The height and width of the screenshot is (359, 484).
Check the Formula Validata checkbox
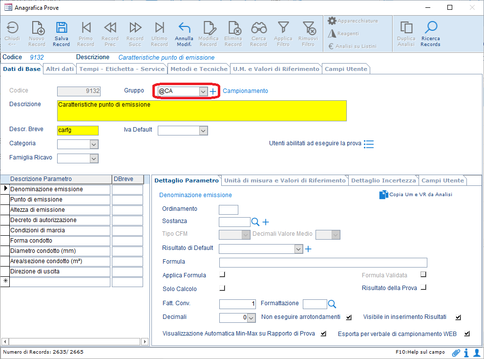(x=423, y=274)
